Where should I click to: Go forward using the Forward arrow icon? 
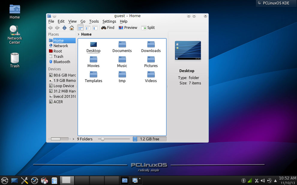(57, 28)
